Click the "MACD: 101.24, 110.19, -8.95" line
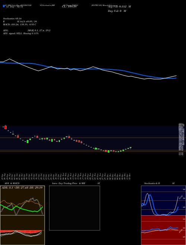 click(x=19, y=24)
